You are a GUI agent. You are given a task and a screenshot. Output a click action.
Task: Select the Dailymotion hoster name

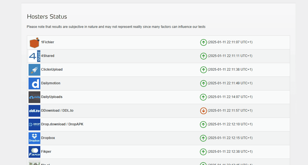coord(51,83)
